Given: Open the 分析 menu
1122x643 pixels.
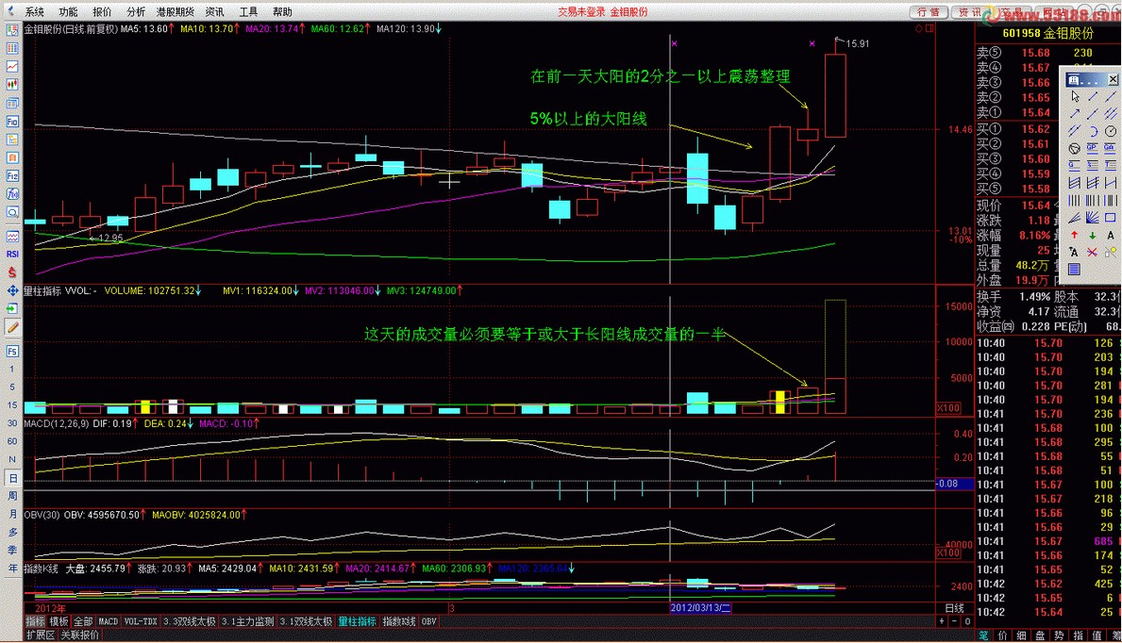Looking at the screenshot, I should pos(136,12).
